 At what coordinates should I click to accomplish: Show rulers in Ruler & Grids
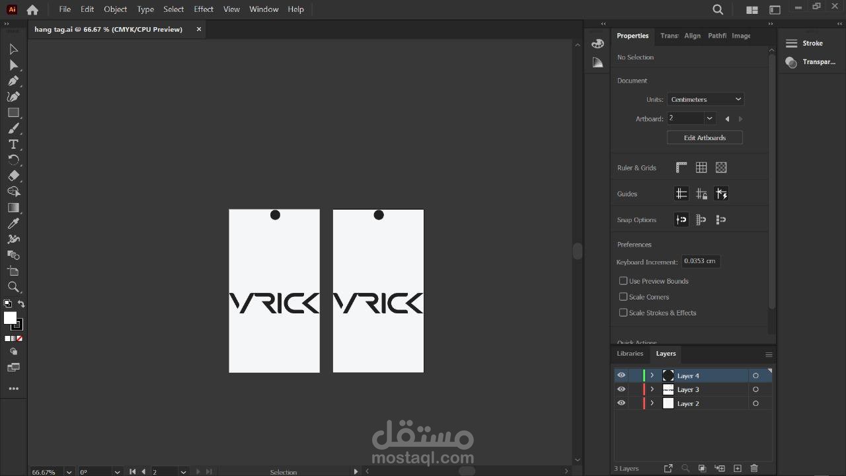pos(681,167)
